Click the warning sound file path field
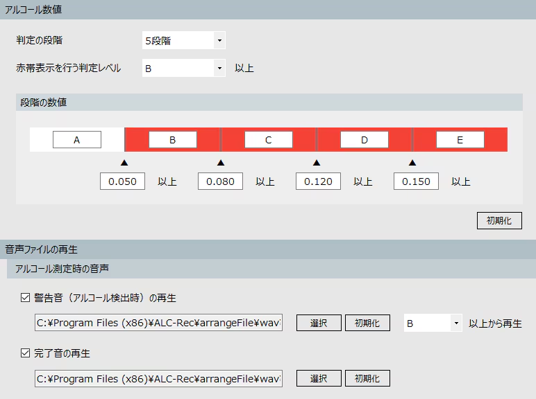Image resolution: width=536 pixels, height=399 pixels. (x=158, y=323)
